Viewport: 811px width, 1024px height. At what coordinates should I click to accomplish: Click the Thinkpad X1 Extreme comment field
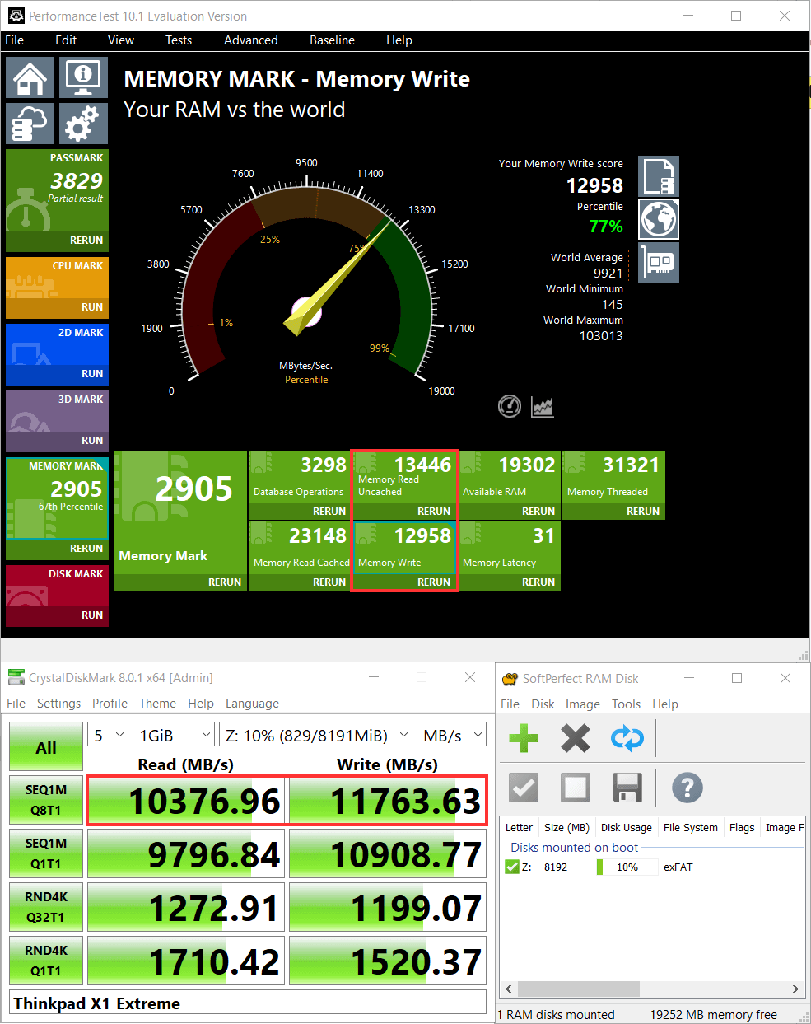coord(248,1003)
